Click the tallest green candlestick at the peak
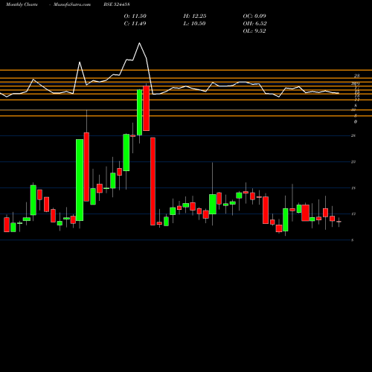Viewport: 372px width, 372px height. click(x=140, y=112)
